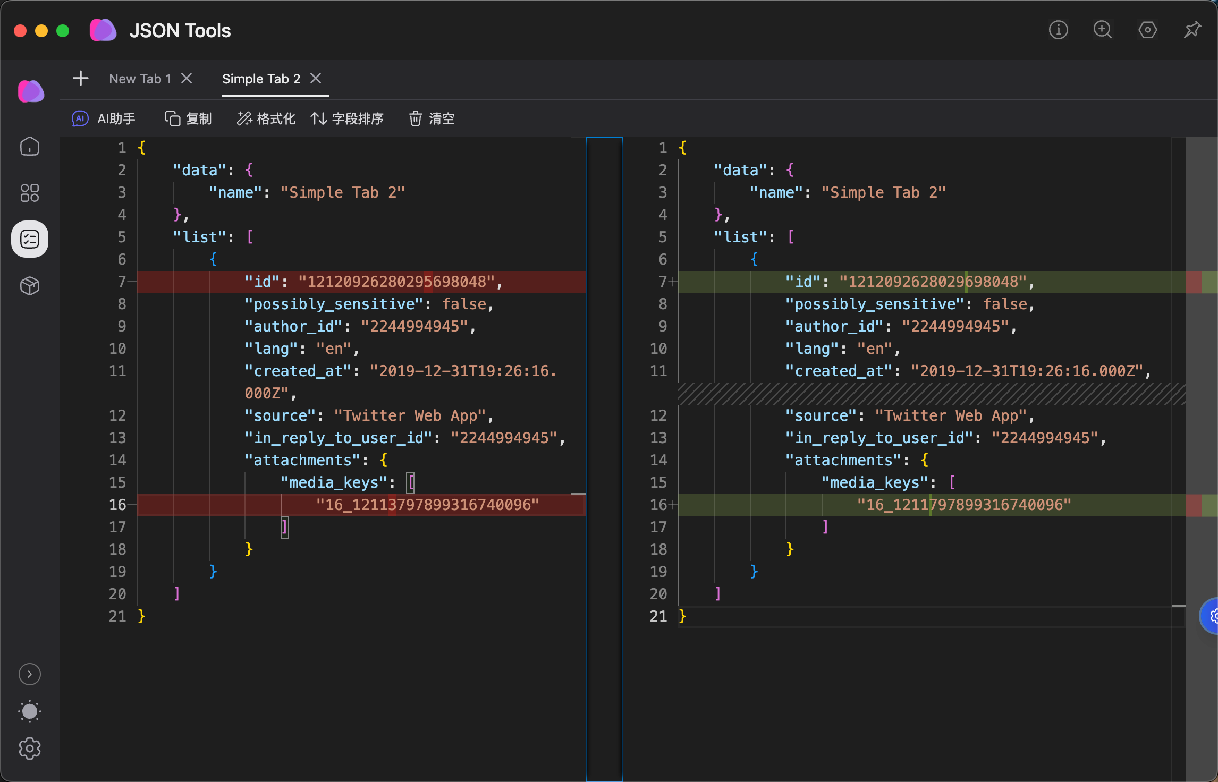
Task: Toggle light/dark theme sun icon
Action: point(30,711)
